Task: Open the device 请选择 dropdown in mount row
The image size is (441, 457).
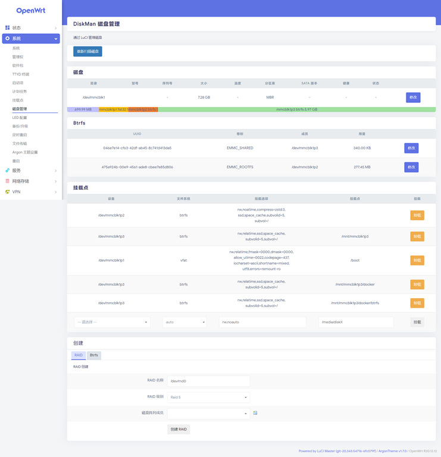Action: coord(112,322)
